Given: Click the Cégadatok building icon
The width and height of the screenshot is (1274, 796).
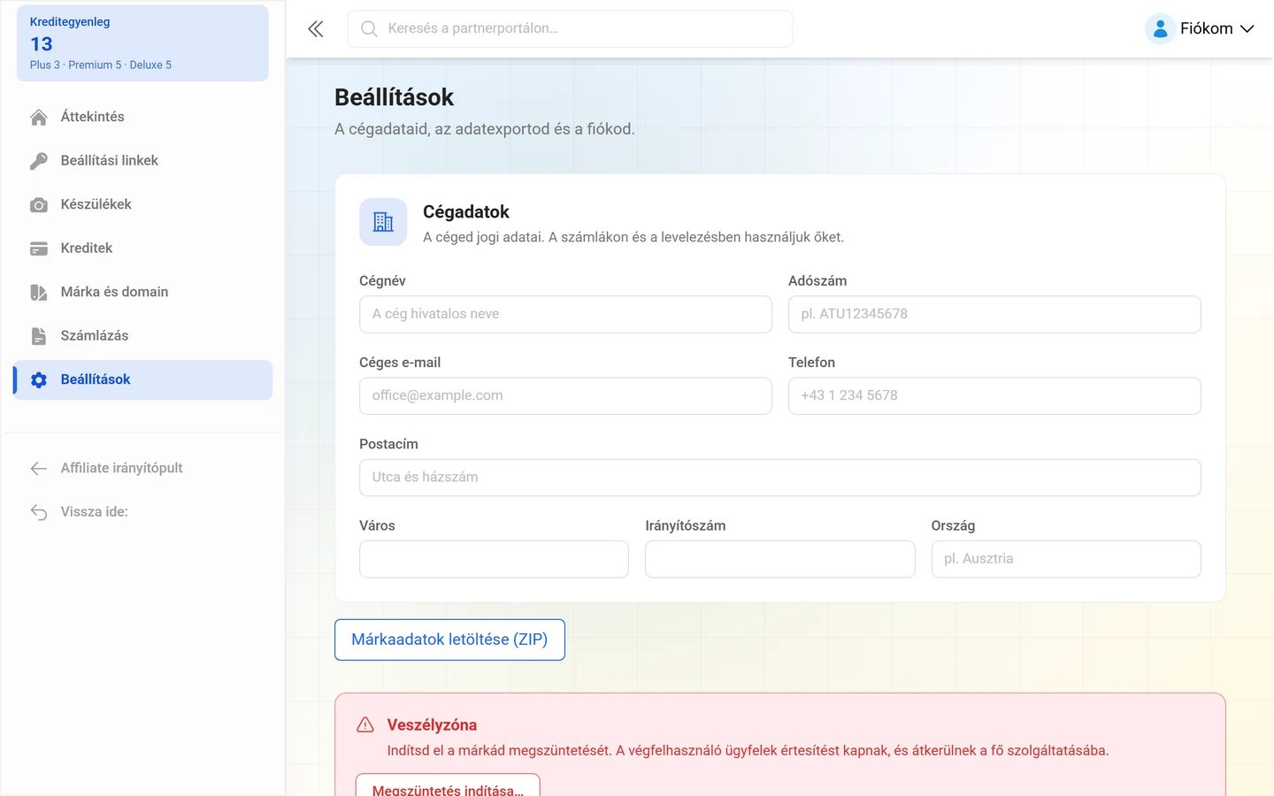Looking at the screenshot, I should (x=383, y=222).
